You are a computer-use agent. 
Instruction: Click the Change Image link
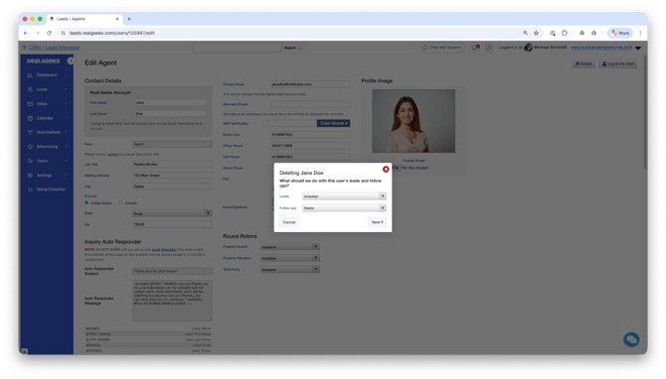pos(414,161)
